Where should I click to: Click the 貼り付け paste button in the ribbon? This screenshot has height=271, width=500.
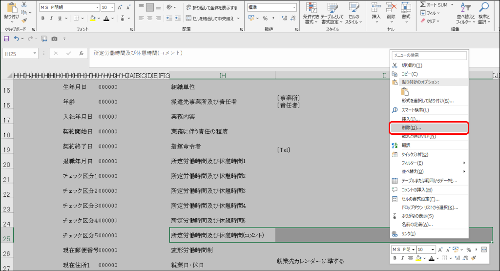click(12, 11)
